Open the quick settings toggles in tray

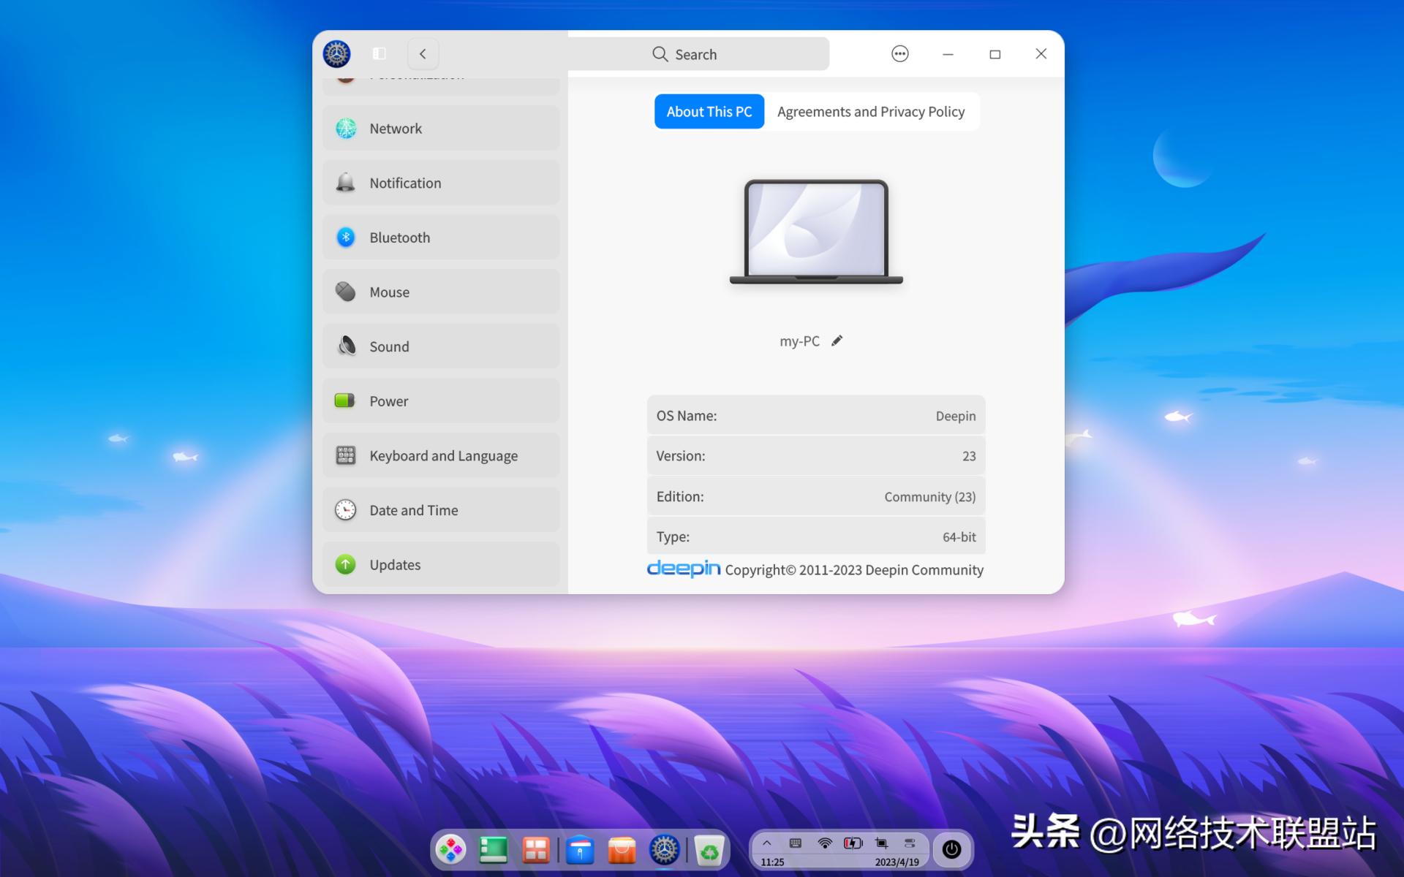pyautogui.click(x=910, y=843)
